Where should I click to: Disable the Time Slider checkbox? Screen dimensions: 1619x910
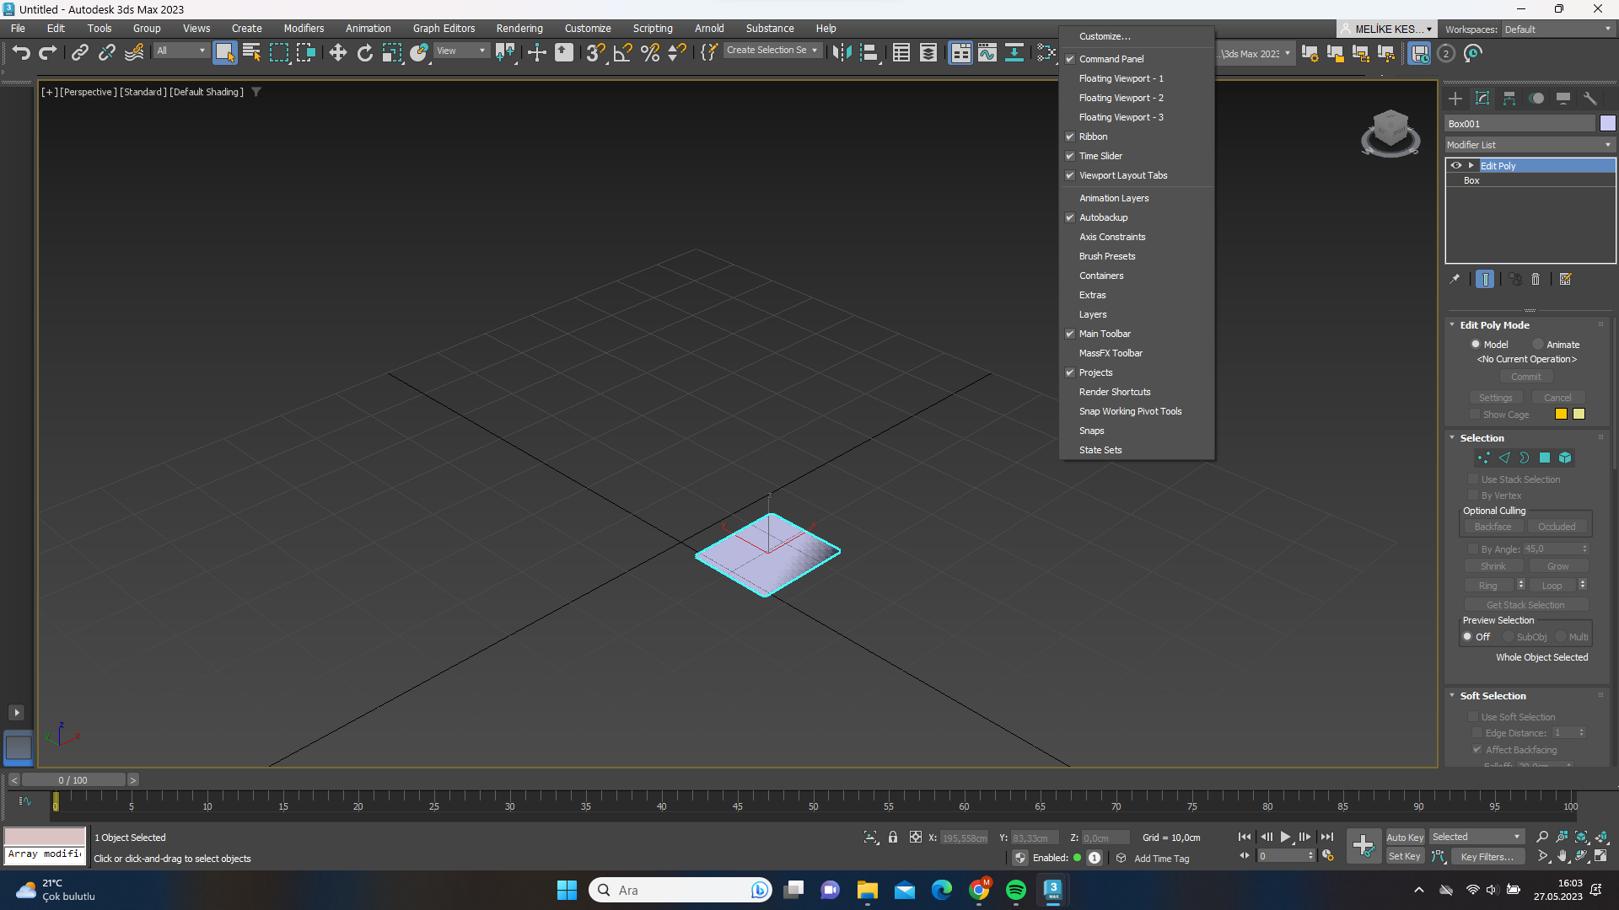1069,156
